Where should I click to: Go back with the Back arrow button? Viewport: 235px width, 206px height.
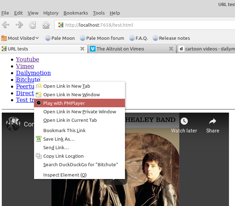(x=6, y=25)
